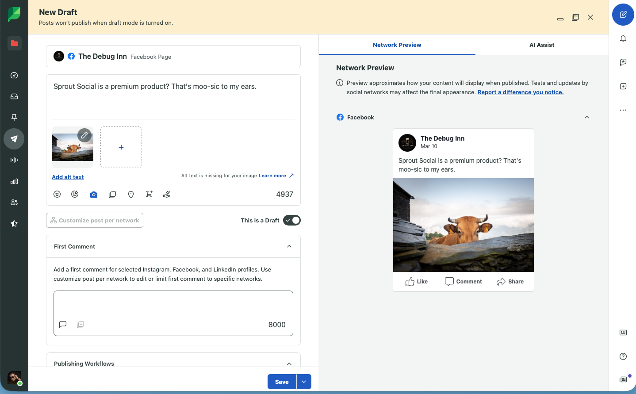Open the Listening waveform icon in sidebar
This screenshot has width=636, height=394.
[14, 160]
